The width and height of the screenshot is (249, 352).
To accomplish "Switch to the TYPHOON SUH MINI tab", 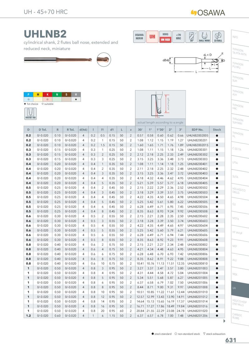I will pos(240,122).
